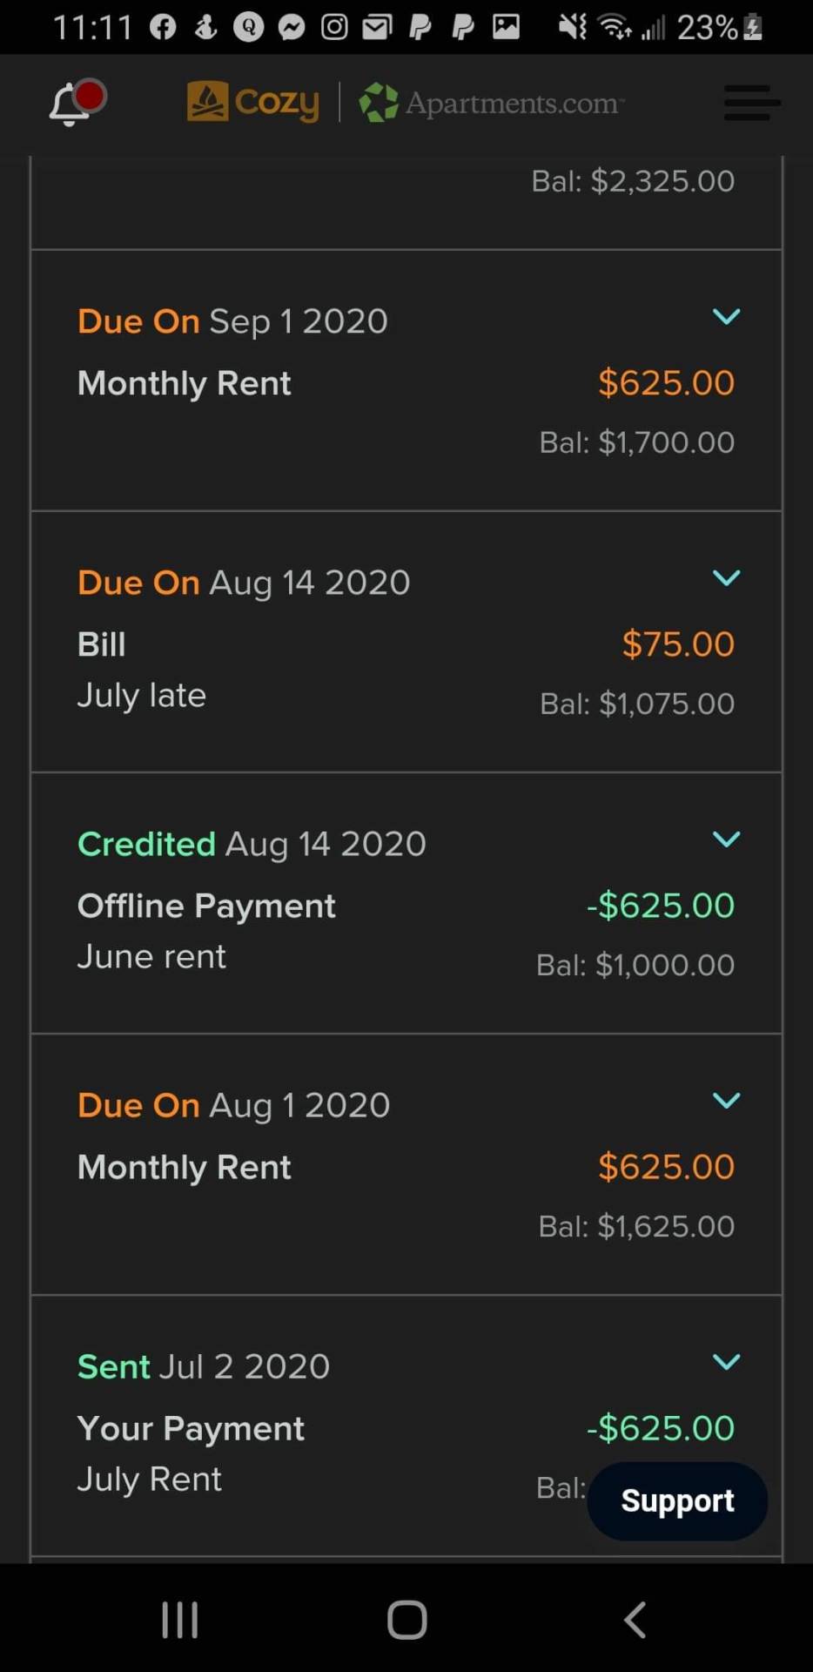Open the hamburger menu
The image size is (813, 1672).
751,103
